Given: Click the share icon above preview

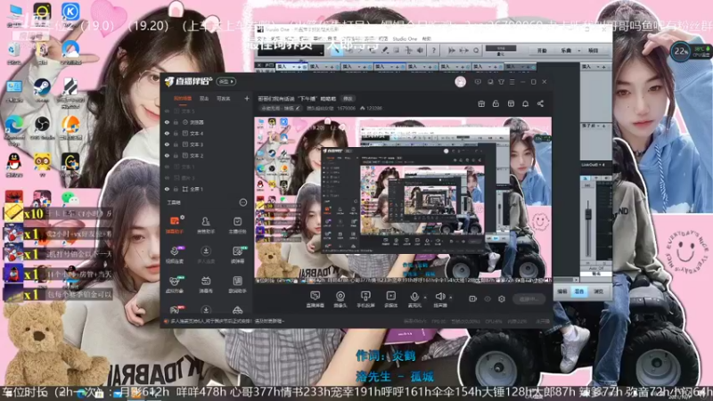Looking at the screenshot, I should (540, 103).
